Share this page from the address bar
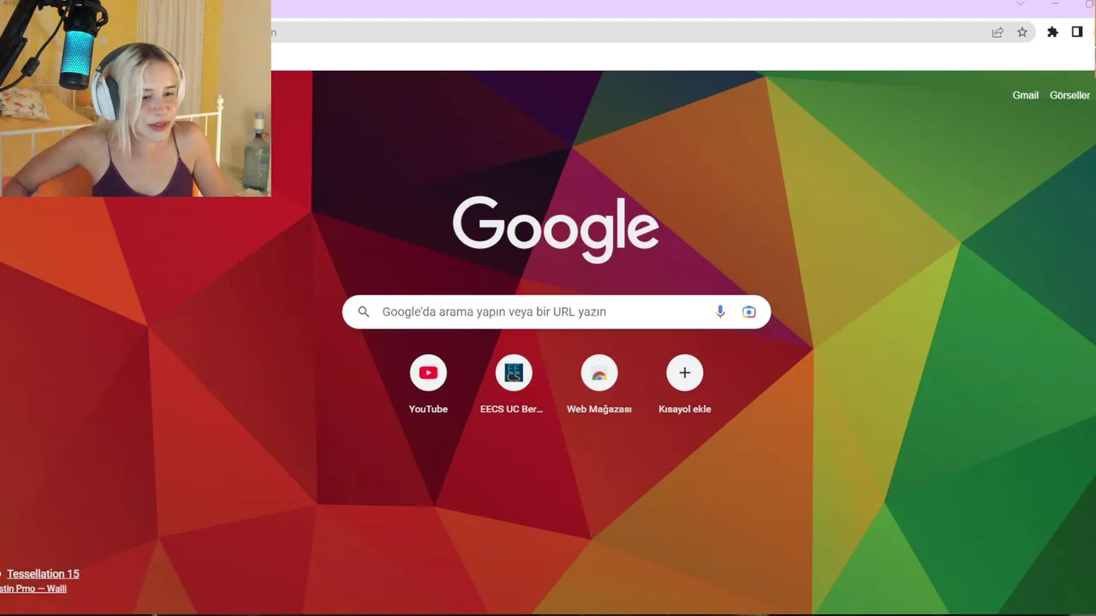Image resolution: width=1096 pixels, height=616 pixels. [998, 32]
